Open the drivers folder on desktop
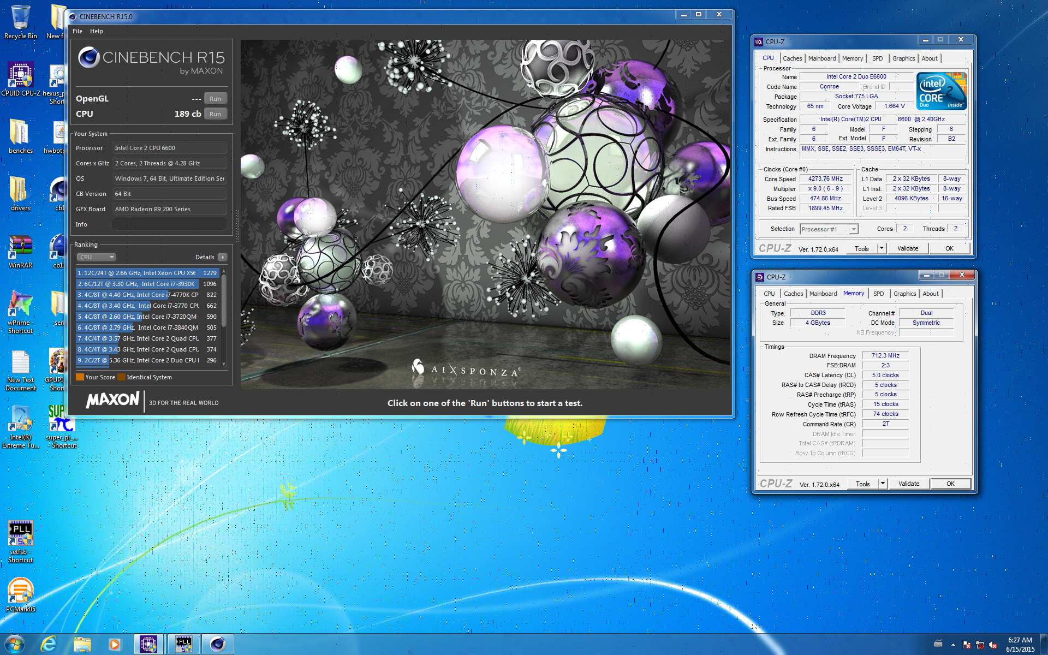Screen dimensions: 1048x655 tap(20, 194)
